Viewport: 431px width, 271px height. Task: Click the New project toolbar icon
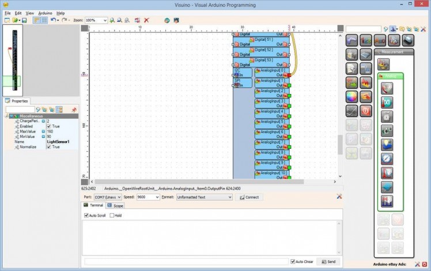click(x=7, y=20)
